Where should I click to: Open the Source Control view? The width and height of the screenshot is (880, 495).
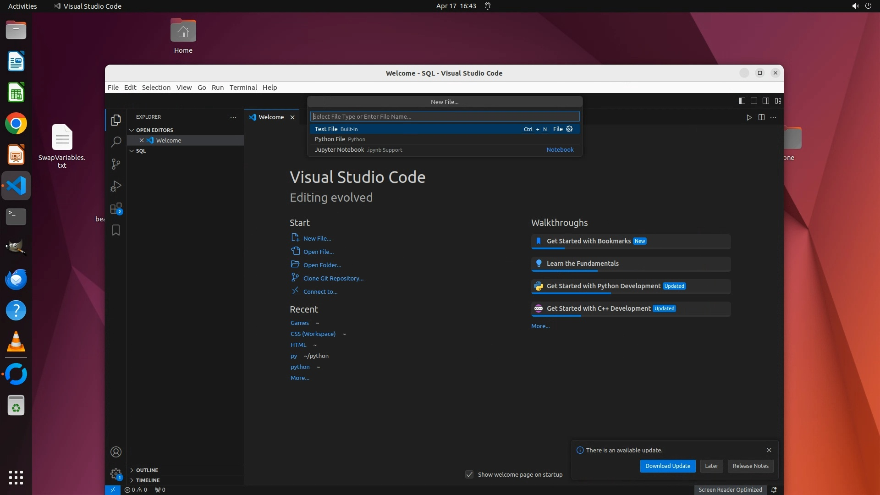(116, 164)
